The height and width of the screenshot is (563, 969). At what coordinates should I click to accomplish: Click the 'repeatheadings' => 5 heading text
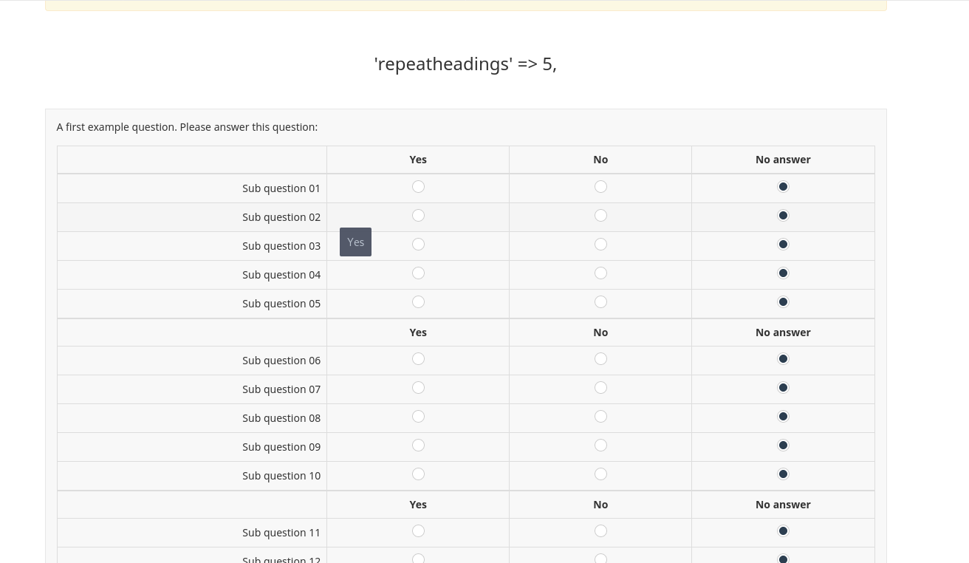[465, 64]
